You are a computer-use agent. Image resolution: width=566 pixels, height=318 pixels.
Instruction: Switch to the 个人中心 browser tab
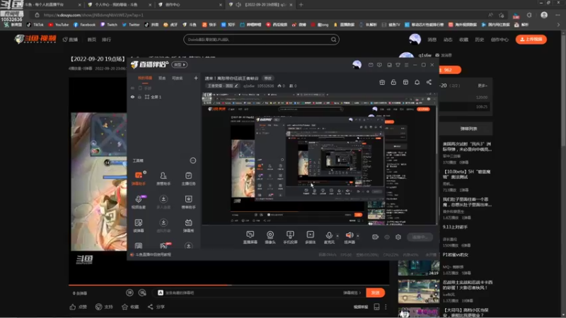[120, 5]
